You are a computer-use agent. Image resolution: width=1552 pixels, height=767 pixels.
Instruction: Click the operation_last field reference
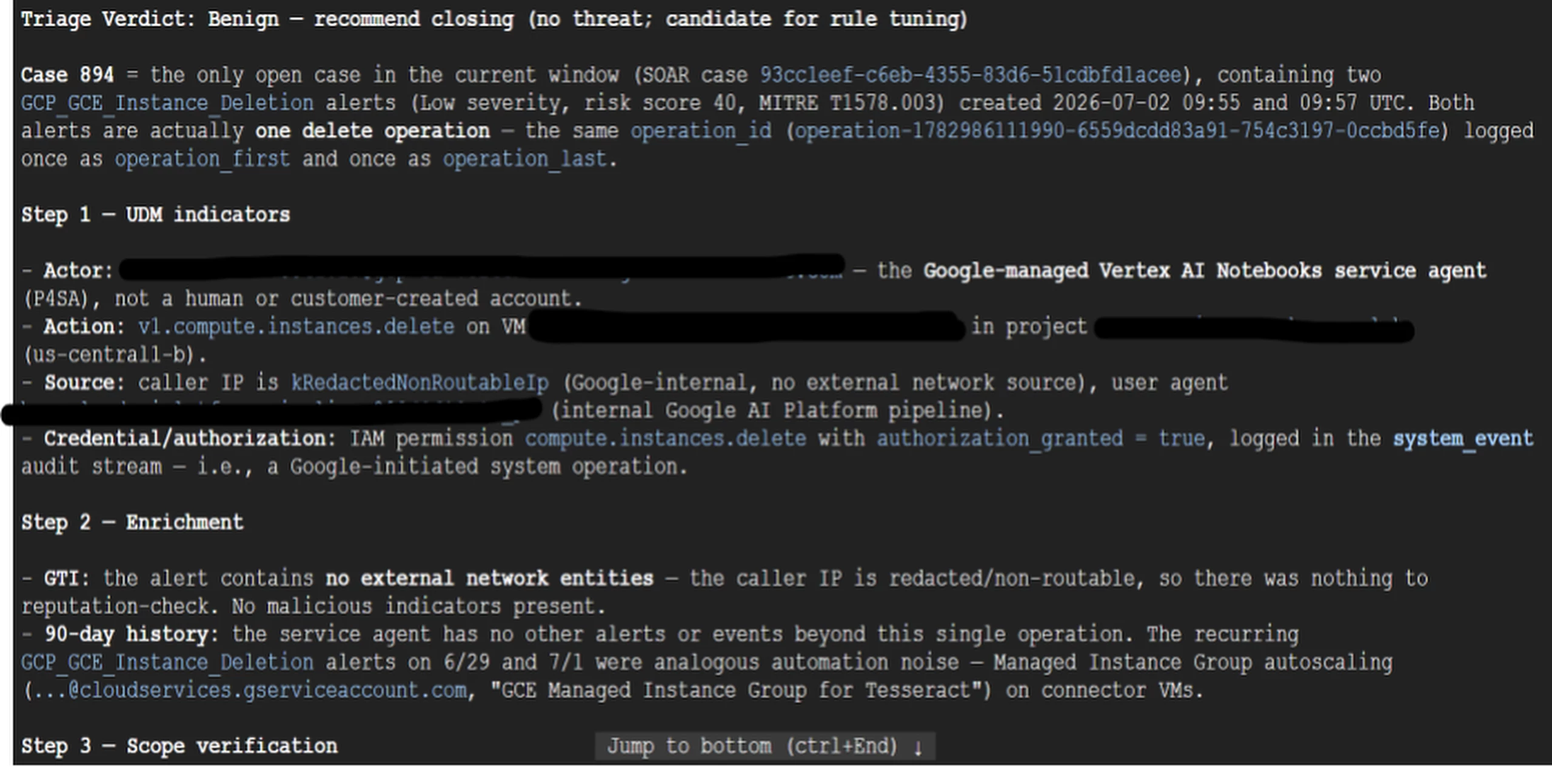[x=524, y=159]
